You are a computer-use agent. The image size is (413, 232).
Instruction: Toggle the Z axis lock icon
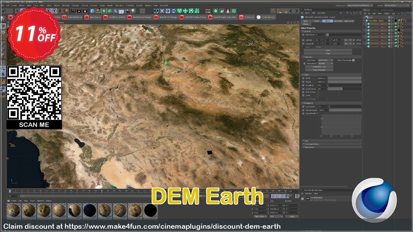coord(60,11)
